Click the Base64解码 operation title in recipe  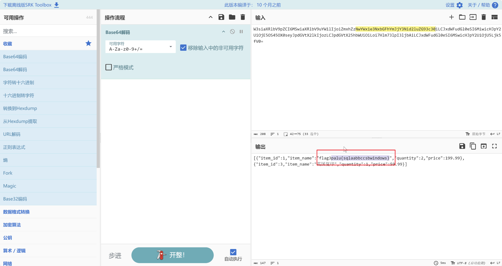pos(118,32)
